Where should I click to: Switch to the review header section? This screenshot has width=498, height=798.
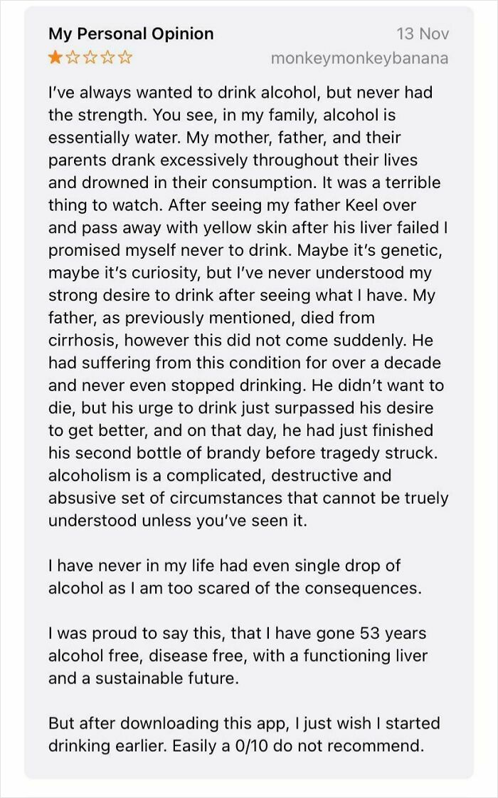tap(249, 44)
